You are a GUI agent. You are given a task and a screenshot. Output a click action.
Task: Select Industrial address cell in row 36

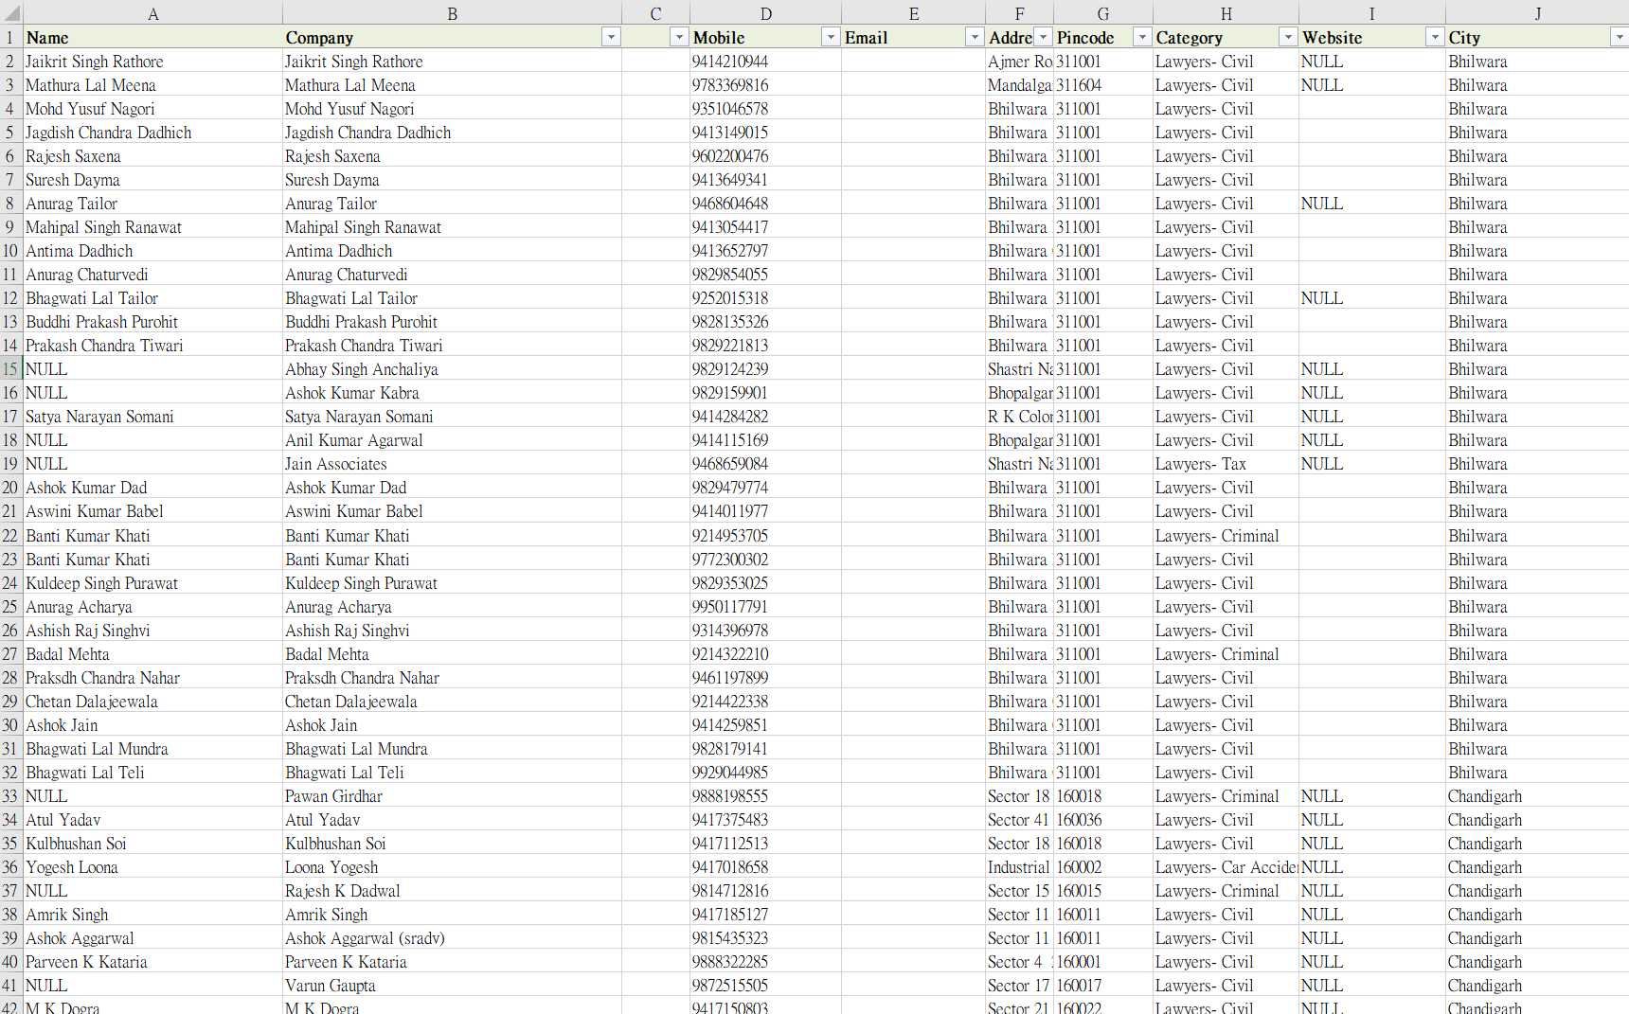pyautogui.click(x=1019, y=867)
